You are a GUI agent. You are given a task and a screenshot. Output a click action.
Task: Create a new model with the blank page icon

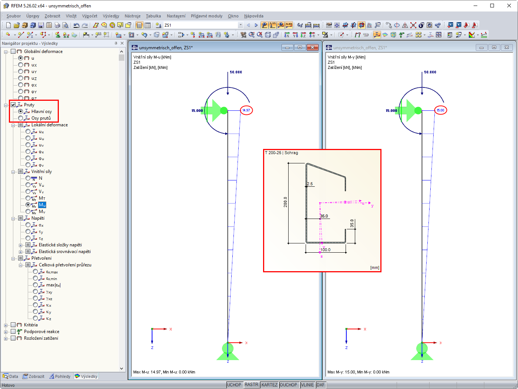[x=9, y=25]
